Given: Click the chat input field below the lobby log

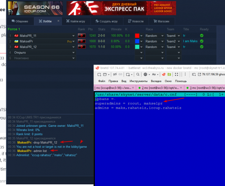Looking at the screenshot, I should pyautogui.click(x=50, y=179).
